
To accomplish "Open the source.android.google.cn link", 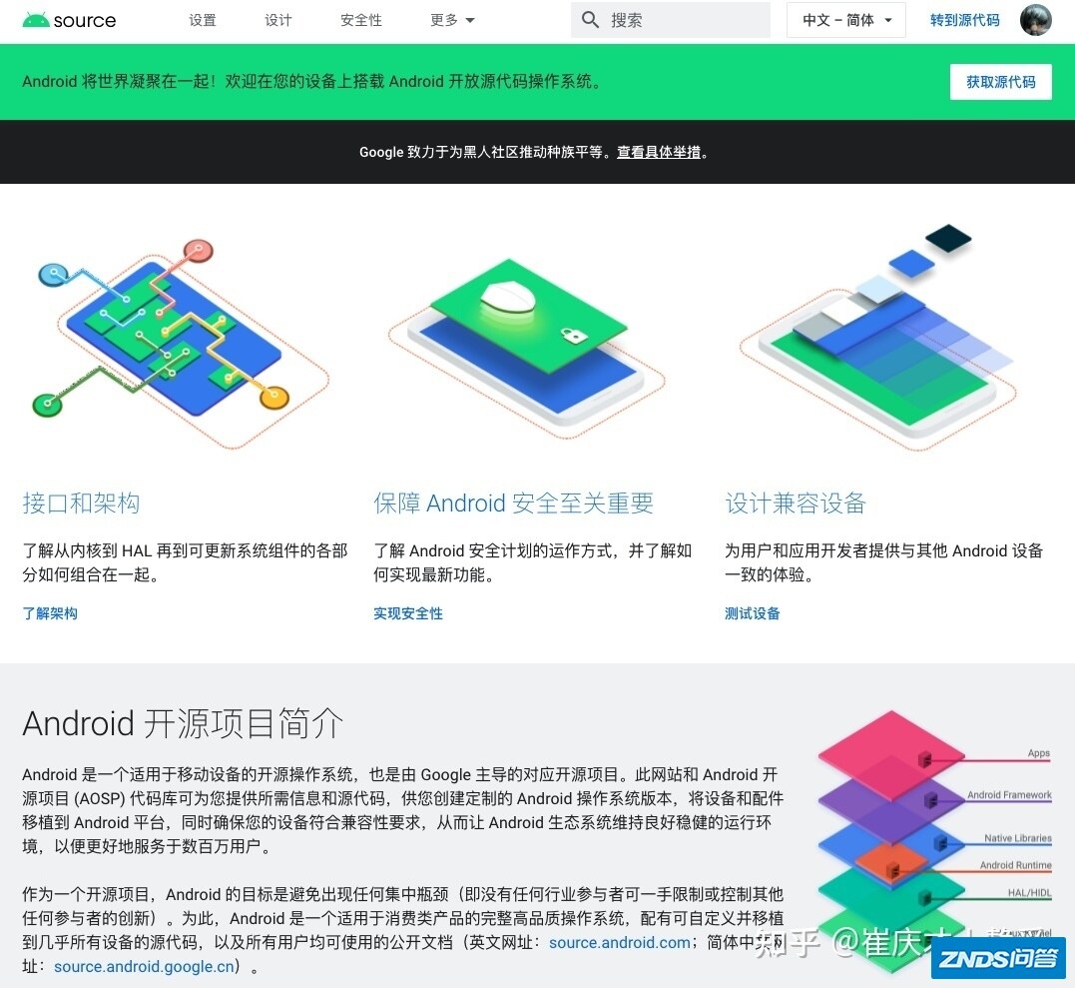I will coord(144,966).
